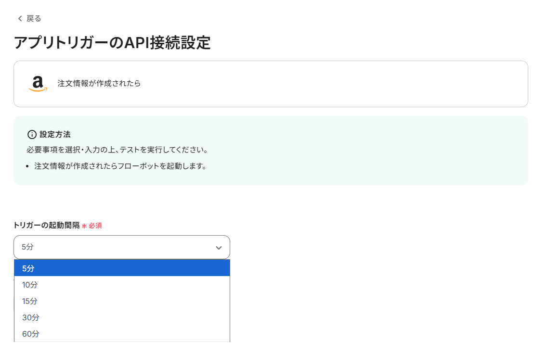Click the red asterisk required icon
The height and width of the screenshot is (353, 547).
pyautogui.click(x=84, y=226)
